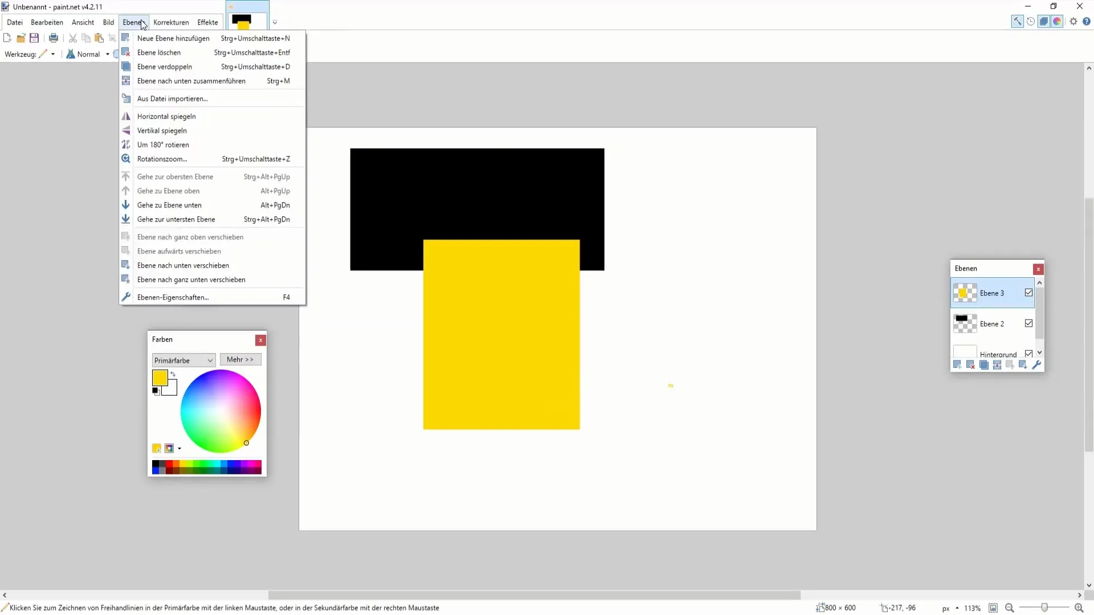Toggle the Tools window icon at top right

[1017, 22]
